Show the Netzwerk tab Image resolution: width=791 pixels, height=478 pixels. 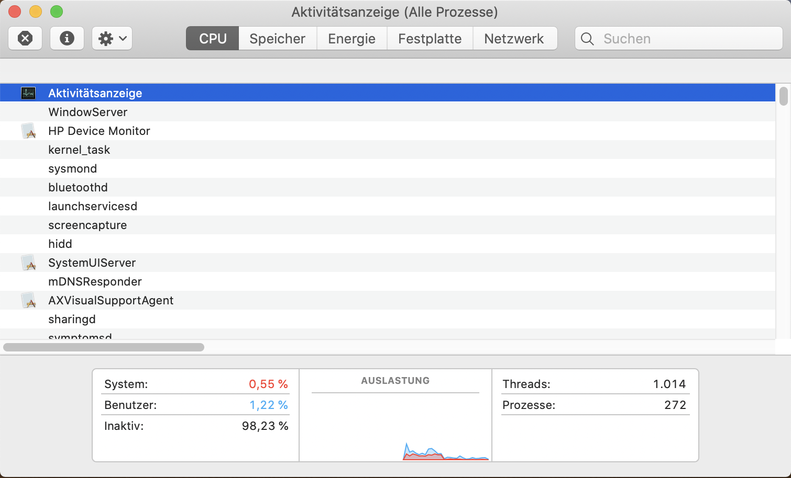514,39
